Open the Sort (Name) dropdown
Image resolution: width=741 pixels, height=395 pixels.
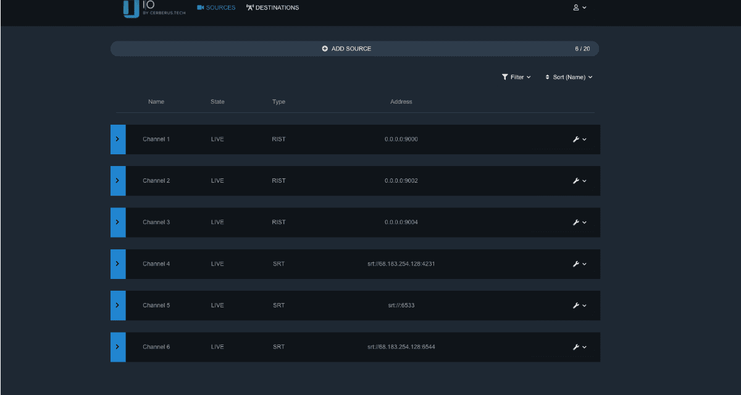click(568, 77)
